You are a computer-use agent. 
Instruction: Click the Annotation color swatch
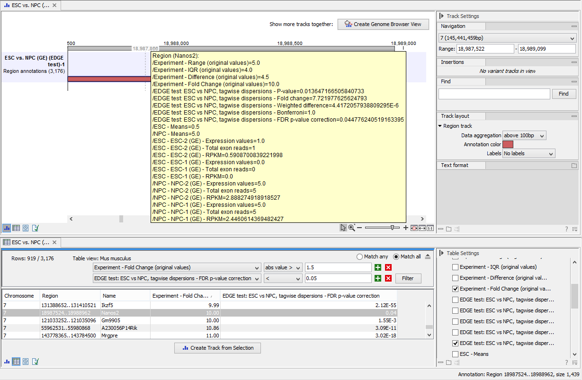coord(508,144)
